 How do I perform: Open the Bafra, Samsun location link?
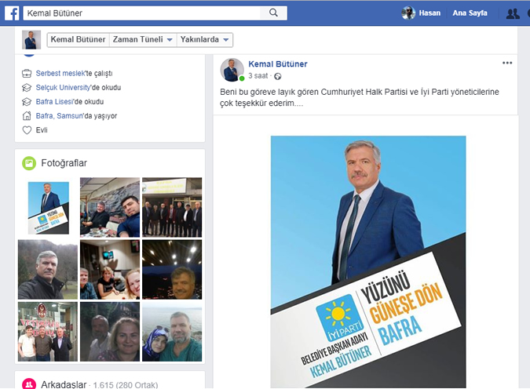click(x=60, y=116)
